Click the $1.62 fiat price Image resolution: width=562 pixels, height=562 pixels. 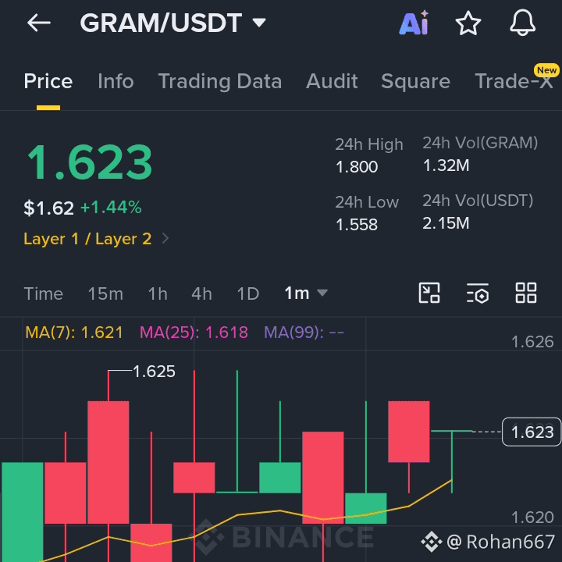[48, 208]
